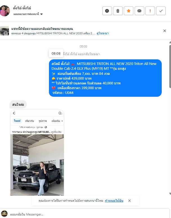Click the back arrow in shared screenshot
Image resolution: width=171 pixels, height=218 pixels.
pyautogui.click(x=14, y=113)
